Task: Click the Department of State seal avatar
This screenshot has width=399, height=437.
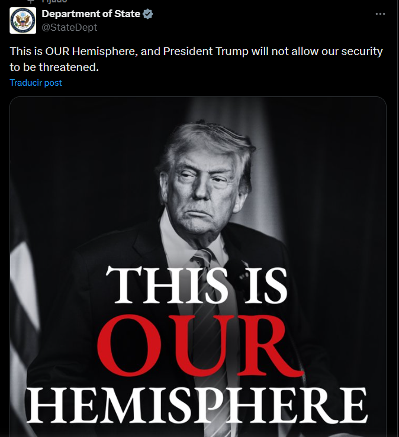Action: coord(23,21)
